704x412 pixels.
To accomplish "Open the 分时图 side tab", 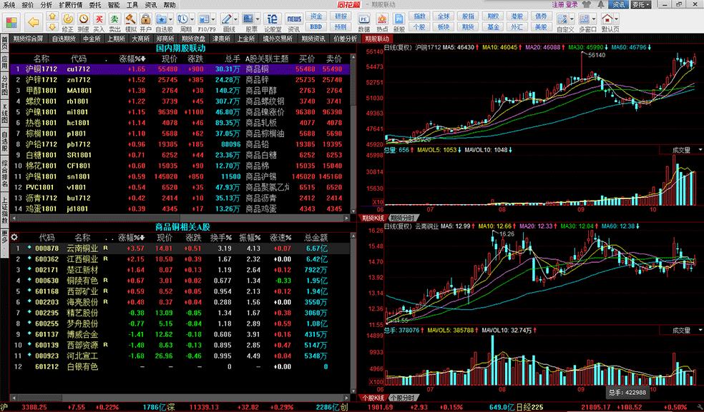I will [4, 86].
